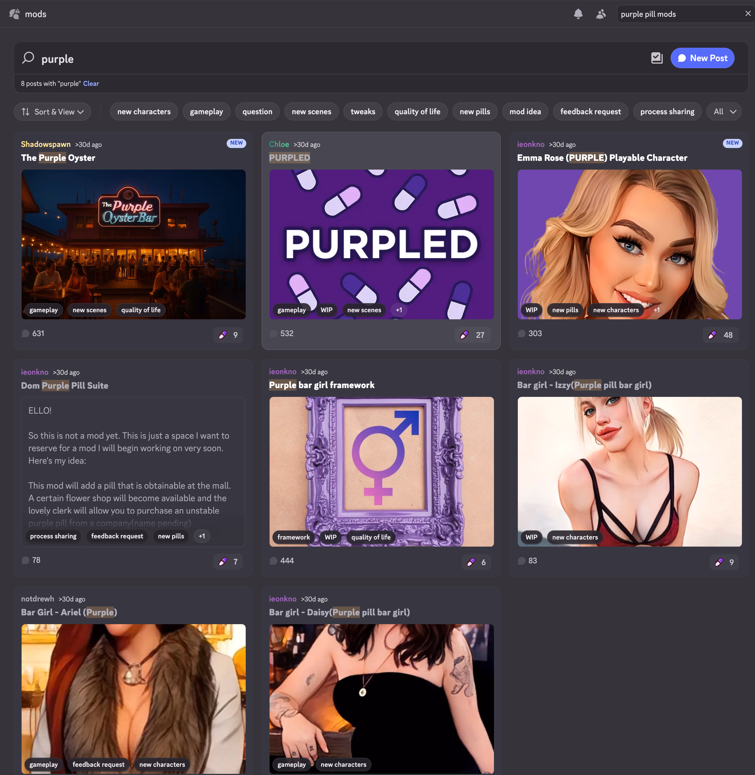Click the Clear search results link
This screenshot has width=755, height=775.
click(x=91, y=84)
